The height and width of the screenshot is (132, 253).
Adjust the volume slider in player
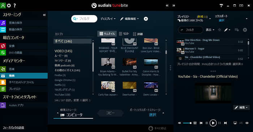[x=187, y=123]
